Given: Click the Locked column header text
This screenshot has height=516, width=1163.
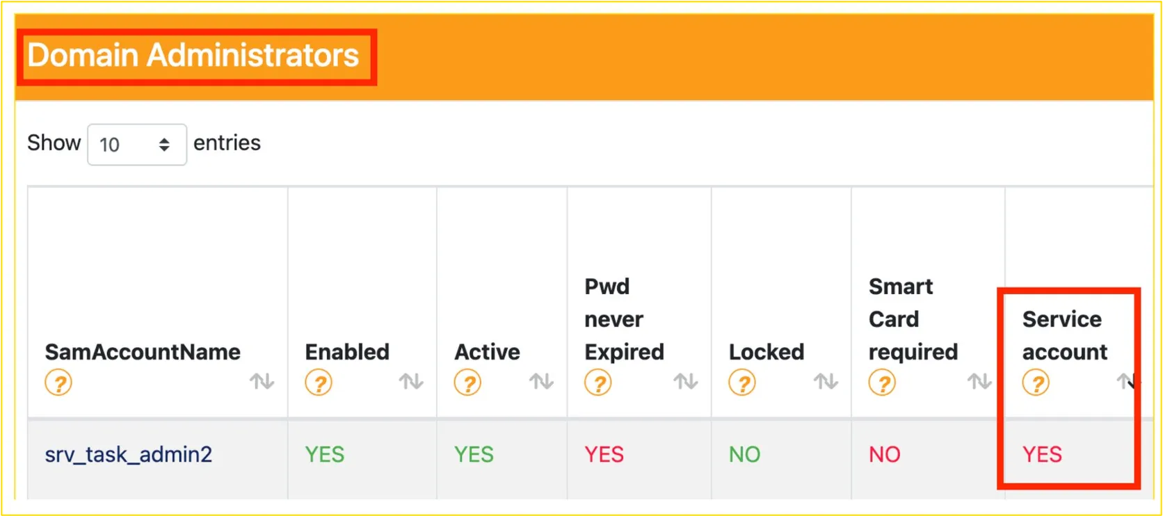Looking at the screenshot, I should click(x=766, y=352).
